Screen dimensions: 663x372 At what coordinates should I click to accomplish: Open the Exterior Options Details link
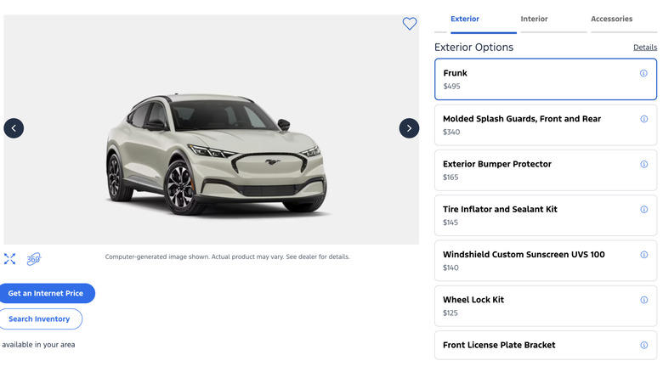[644, 48]
